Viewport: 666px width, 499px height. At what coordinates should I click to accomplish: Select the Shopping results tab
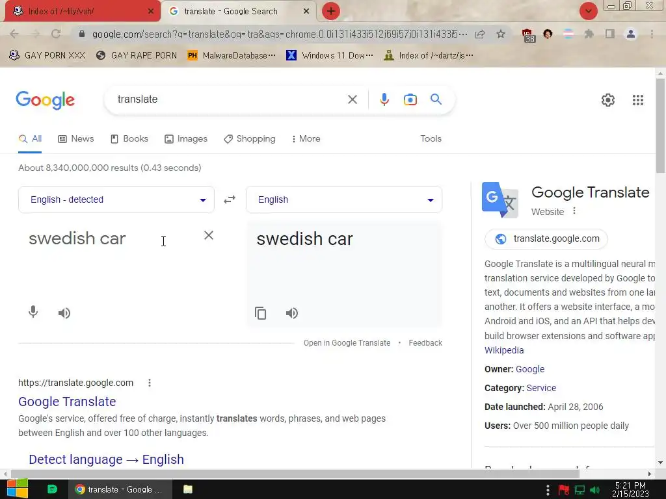coord(249,139)
